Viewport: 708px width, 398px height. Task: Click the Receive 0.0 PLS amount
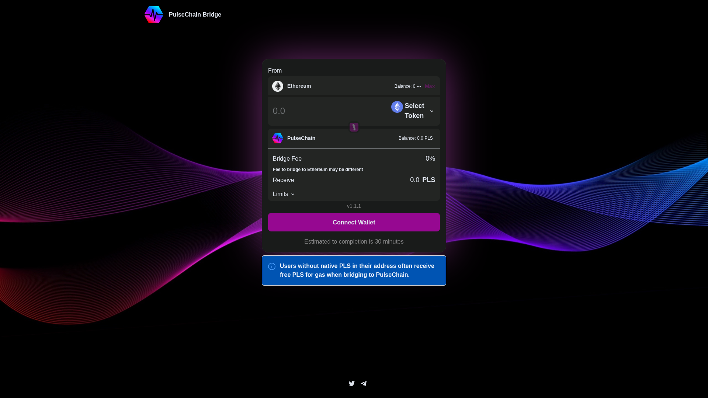pyautogui.click(x=422, y=180)
